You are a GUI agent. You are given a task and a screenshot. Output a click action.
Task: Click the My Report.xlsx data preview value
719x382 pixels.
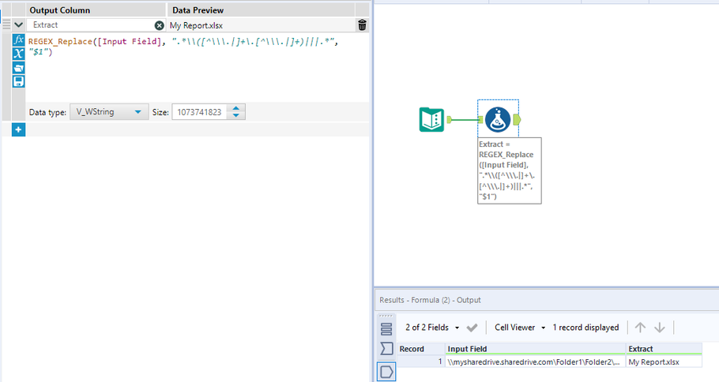tap(196, 25)
